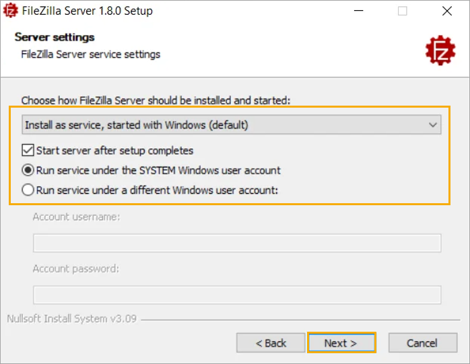Click the 'Nullsoft Install System v3.09' text
This screenshot has height=364, width=470.
click(71, 318)
